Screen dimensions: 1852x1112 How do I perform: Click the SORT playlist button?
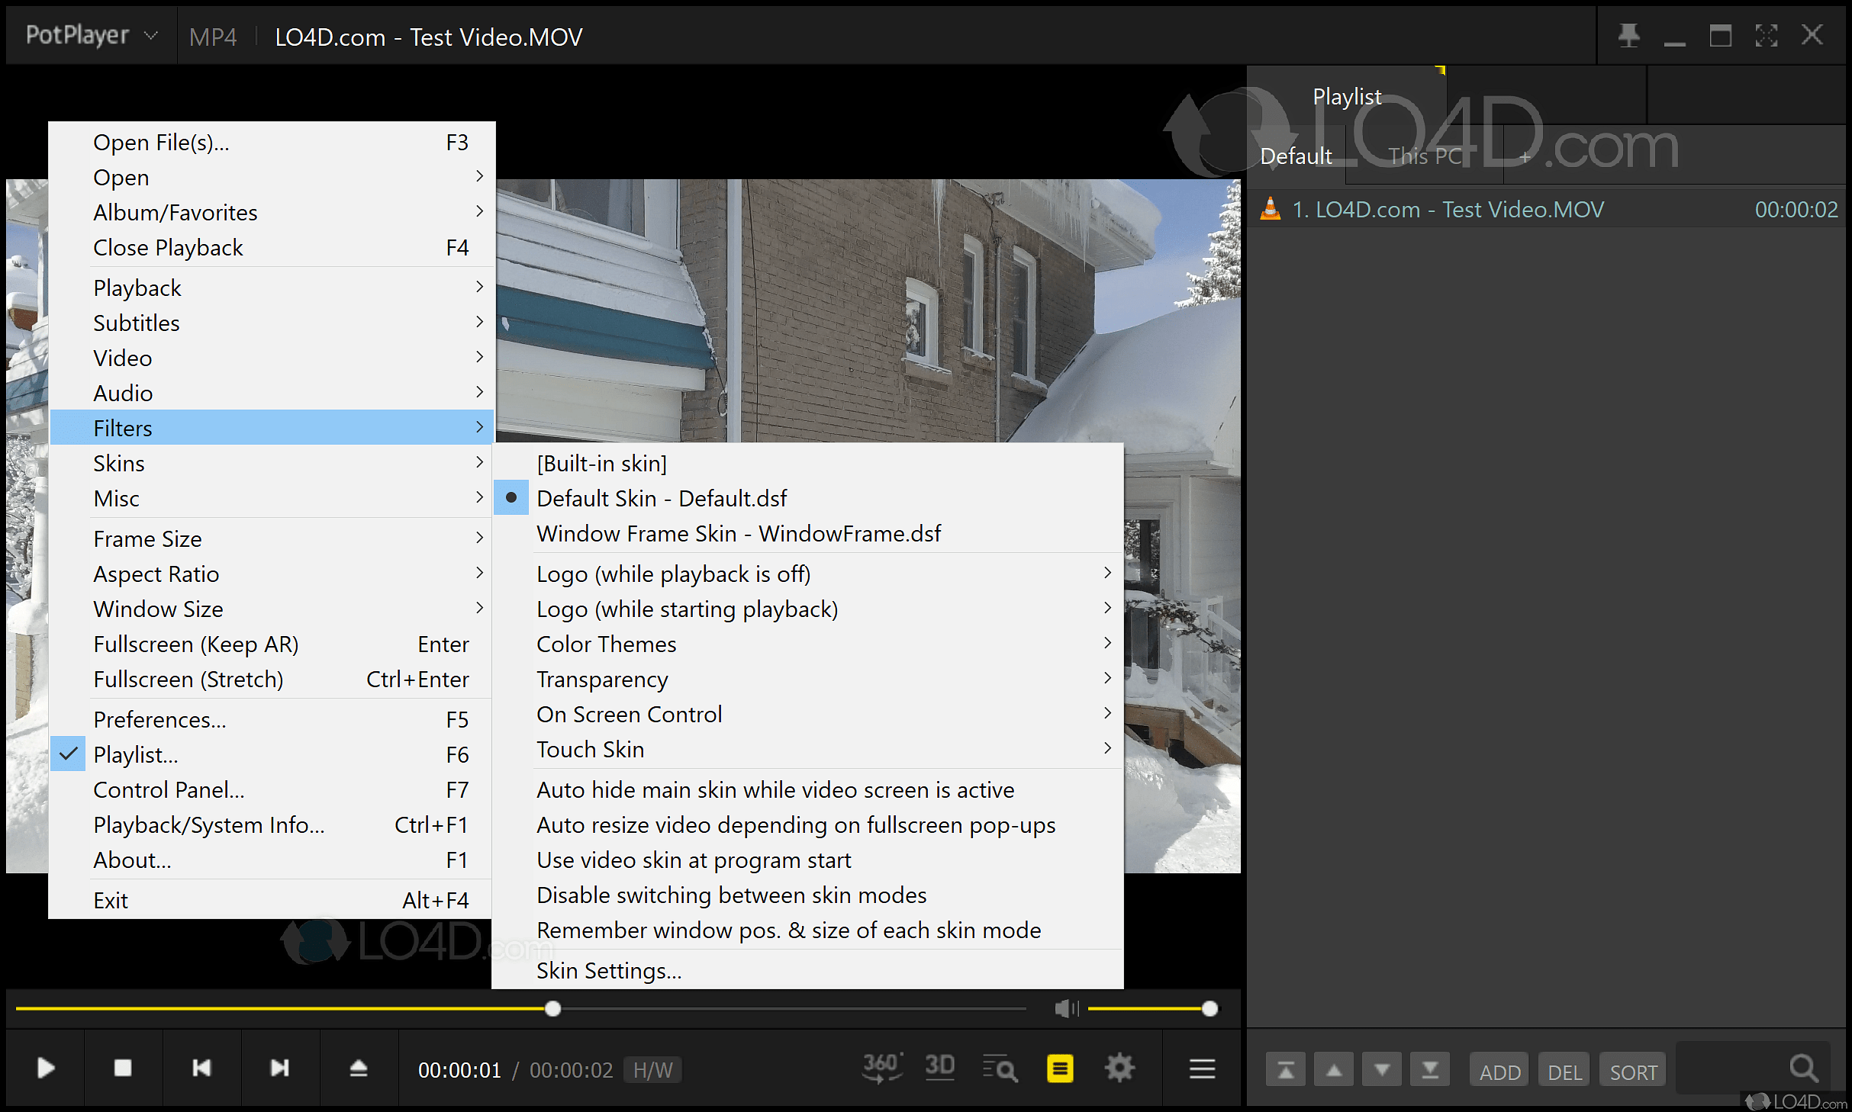point(1633,1072)
